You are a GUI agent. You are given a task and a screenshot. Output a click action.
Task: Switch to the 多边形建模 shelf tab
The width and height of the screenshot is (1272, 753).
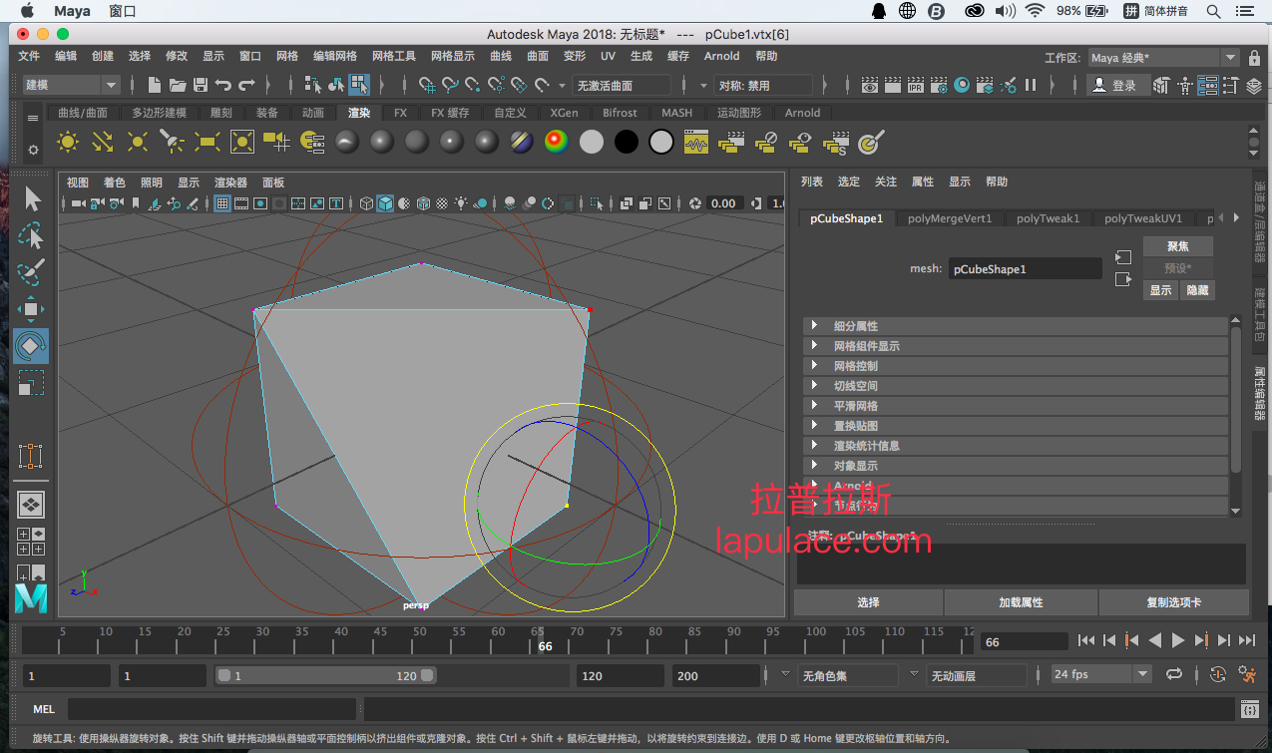(x=159, y=113)
